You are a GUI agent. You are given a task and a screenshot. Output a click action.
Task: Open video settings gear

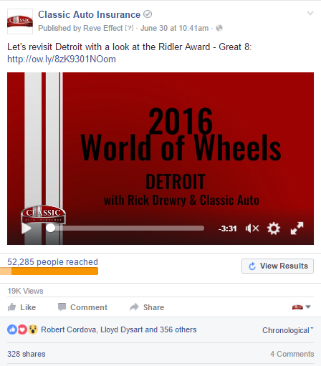pyautogui.click(x=274, y=228)
